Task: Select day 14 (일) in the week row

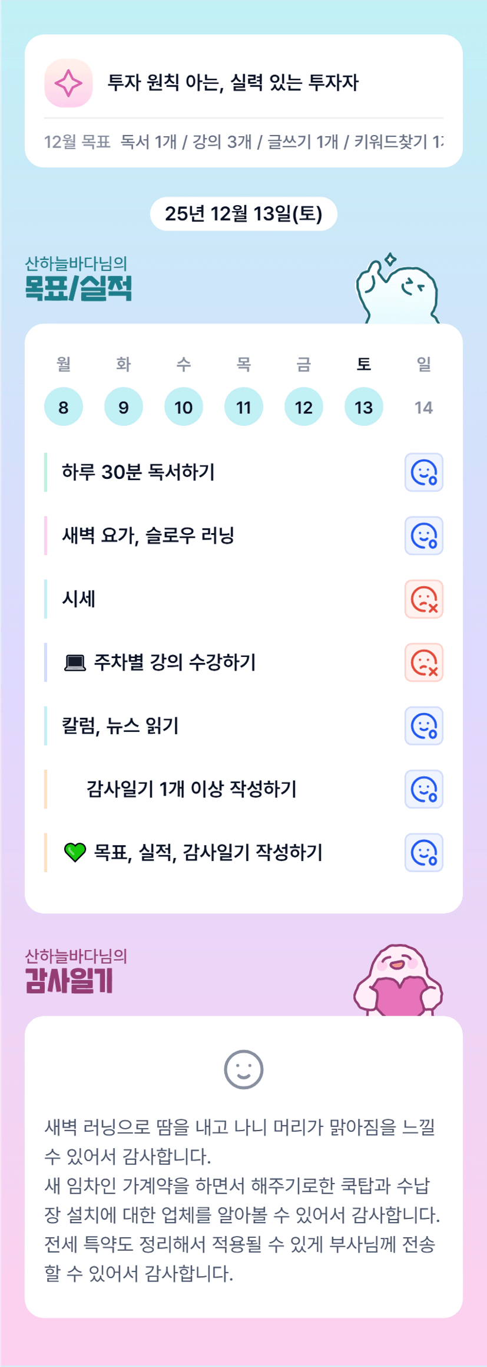Action: [423, 407]
